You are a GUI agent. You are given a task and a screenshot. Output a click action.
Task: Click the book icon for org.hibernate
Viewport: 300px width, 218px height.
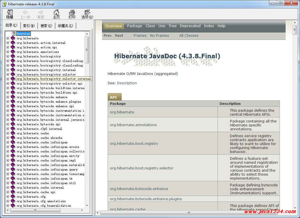[13, 38]
